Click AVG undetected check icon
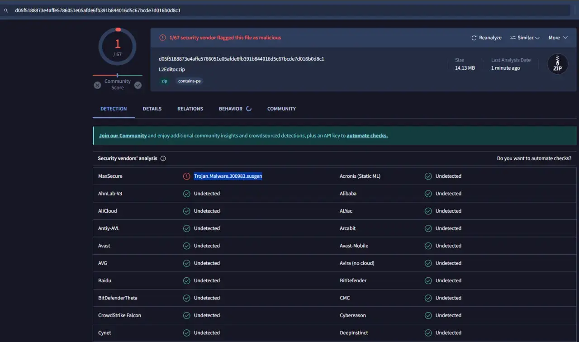579x342 pixels. click(x=186, y=263)
